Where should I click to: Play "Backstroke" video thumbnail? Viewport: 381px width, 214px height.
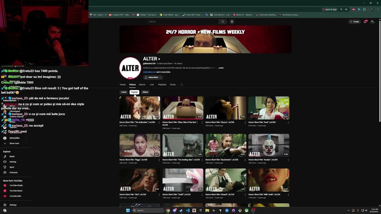click(226, 145)
